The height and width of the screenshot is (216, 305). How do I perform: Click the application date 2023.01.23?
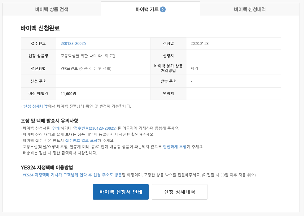[x=200, y=44]
